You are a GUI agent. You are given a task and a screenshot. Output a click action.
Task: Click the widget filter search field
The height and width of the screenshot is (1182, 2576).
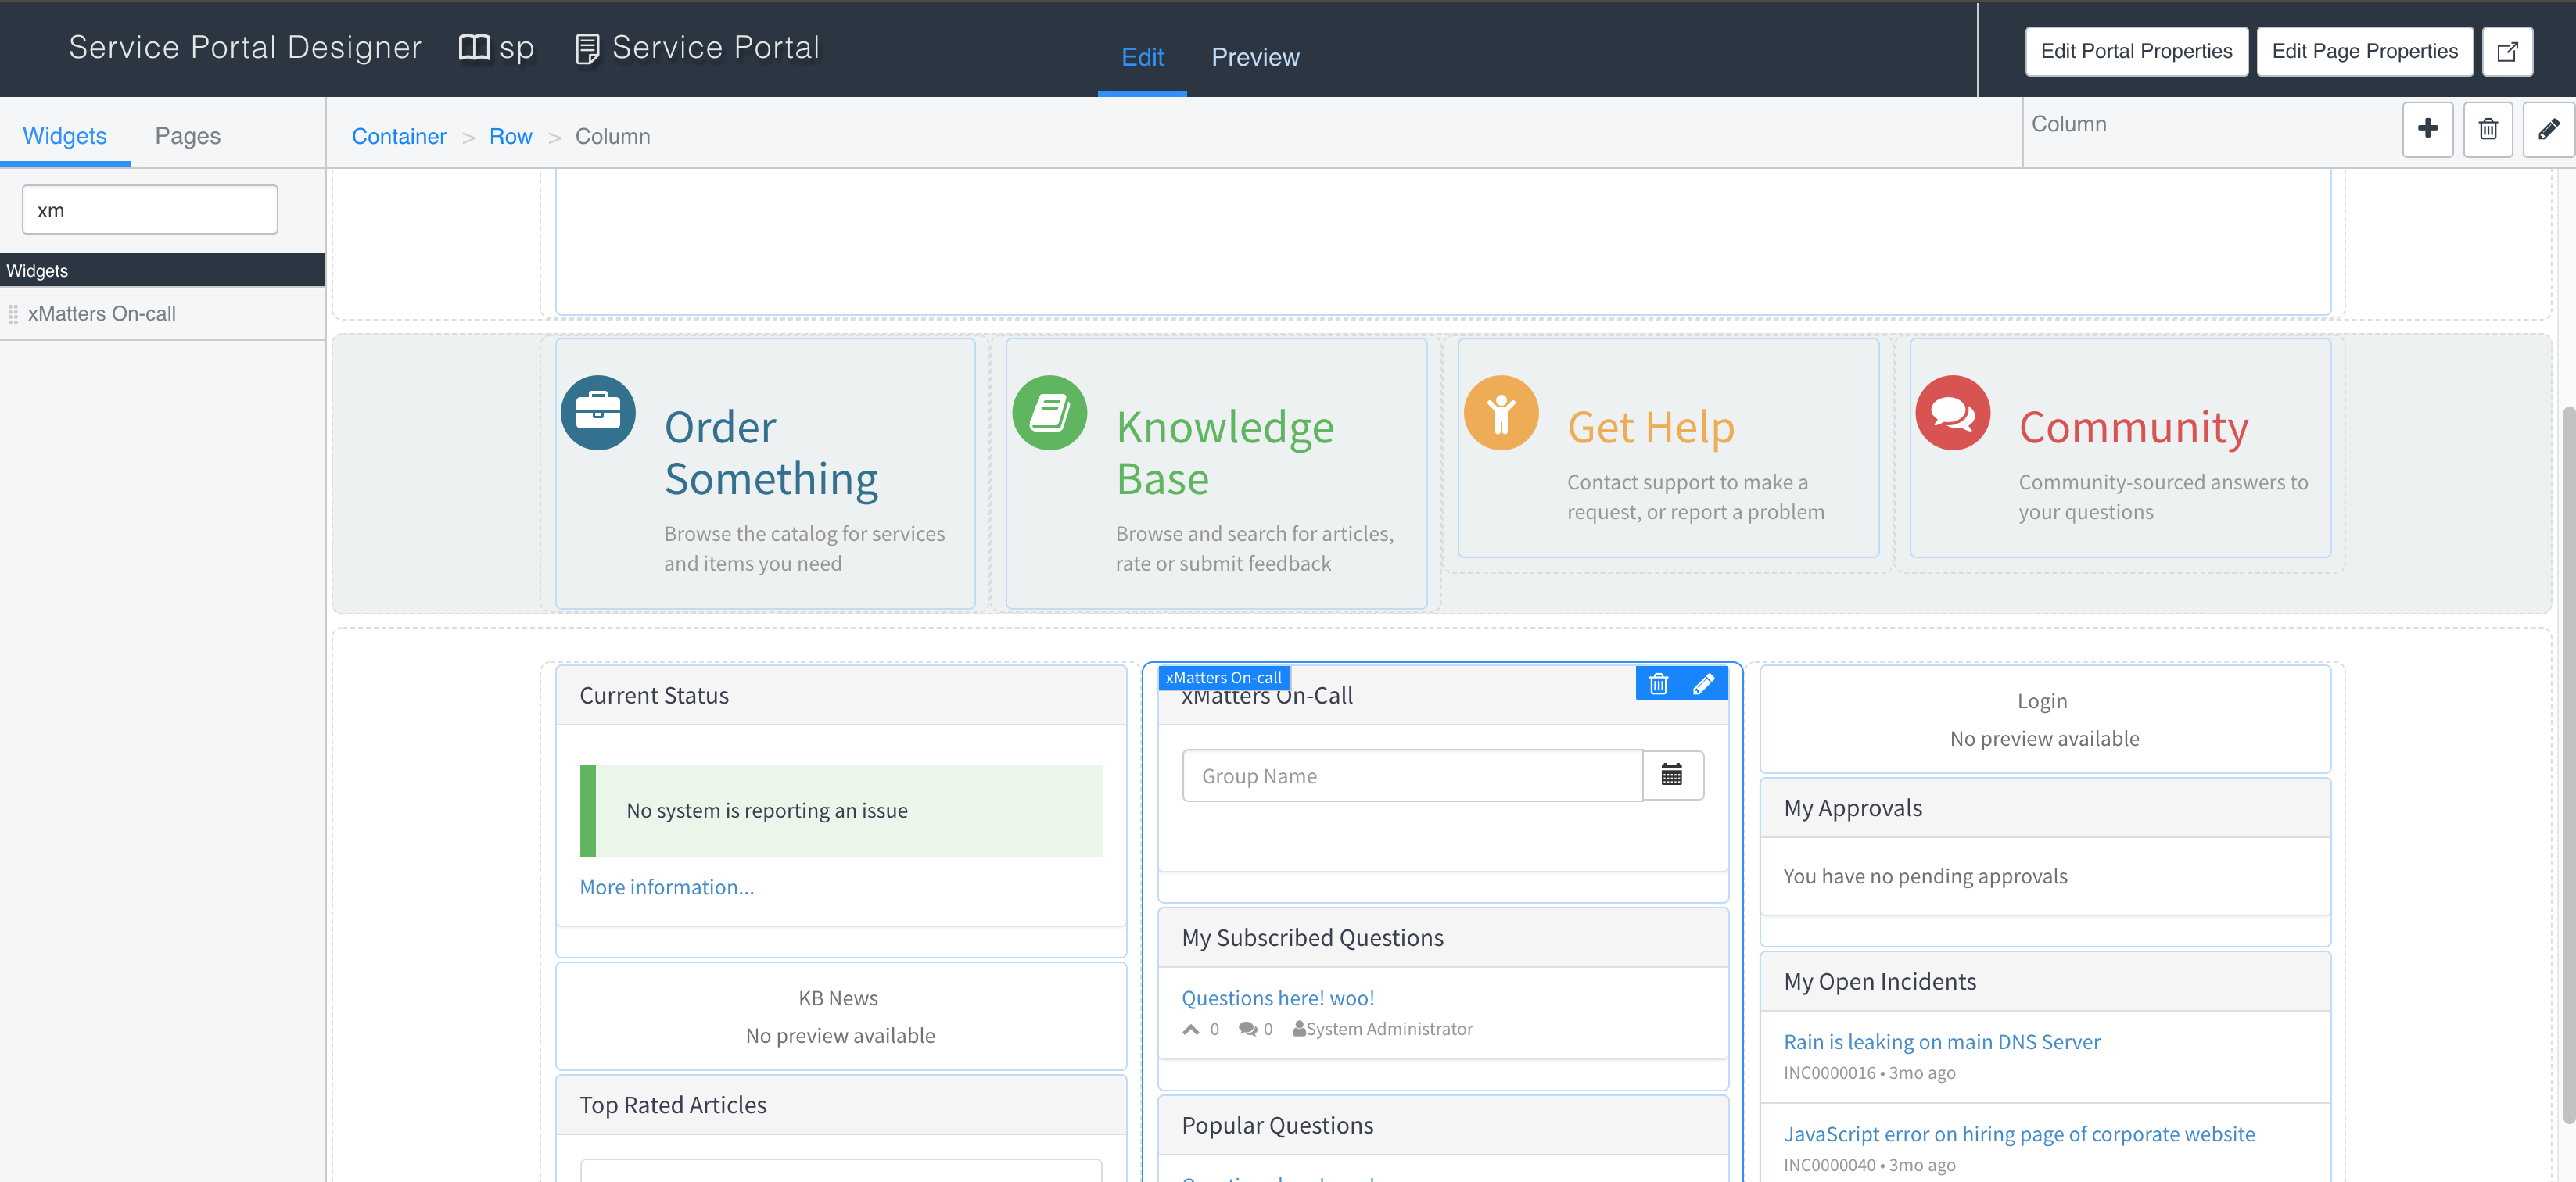click(x=150, y=210)
